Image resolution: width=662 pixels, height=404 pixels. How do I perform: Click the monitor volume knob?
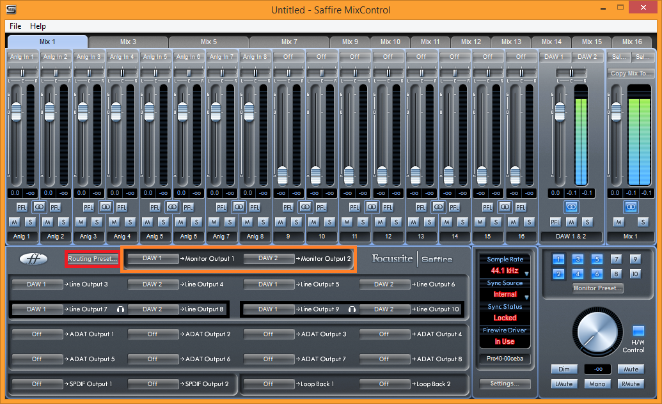pyautogui.click(x=597, y=331)
